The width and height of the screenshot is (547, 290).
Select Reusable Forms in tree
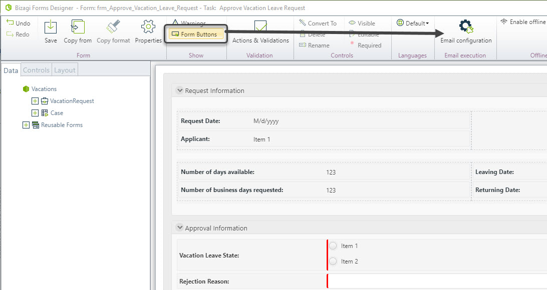pos(62,125)
